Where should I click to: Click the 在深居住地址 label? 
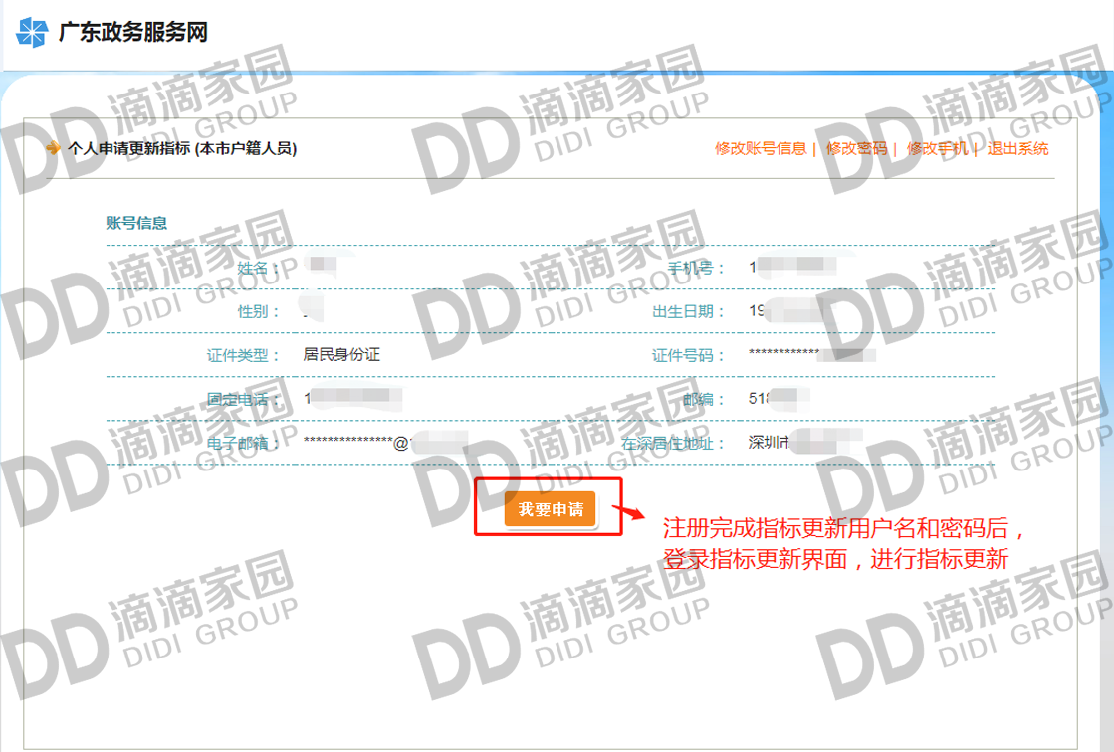point(672,443)
